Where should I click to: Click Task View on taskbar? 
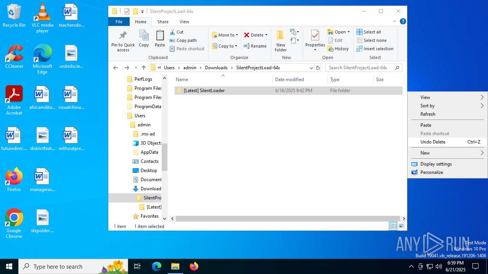coord(137,266)
